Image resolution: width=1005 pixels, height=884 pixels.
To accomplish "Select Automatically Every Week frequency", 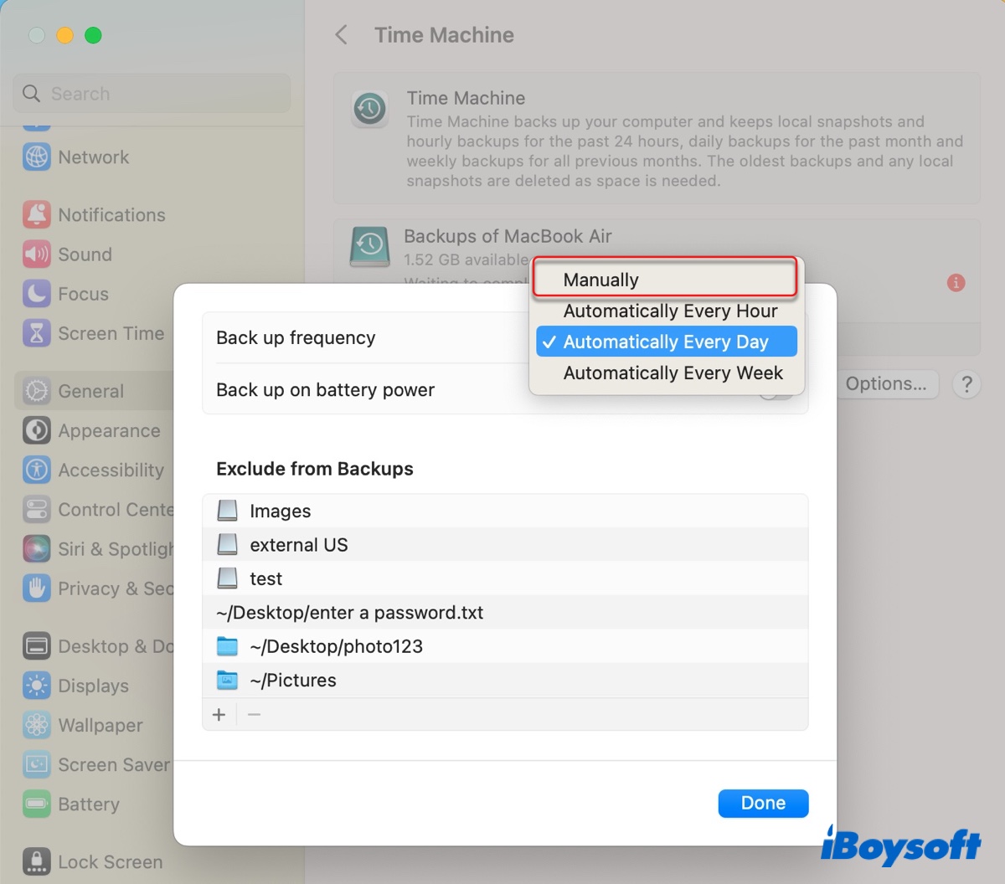I will click(x=673, y=373).
